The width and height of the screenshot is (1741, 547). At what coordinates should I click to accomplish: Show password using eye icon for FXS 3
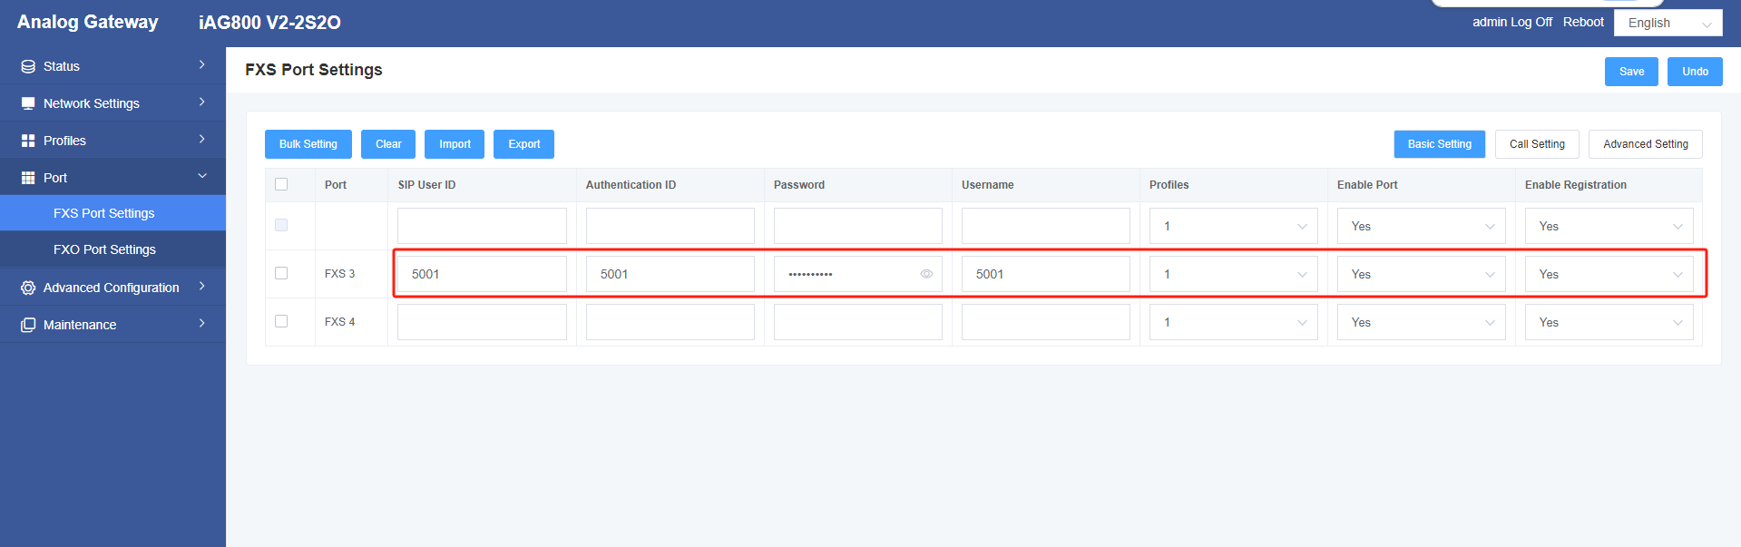(x=926, y=274)
